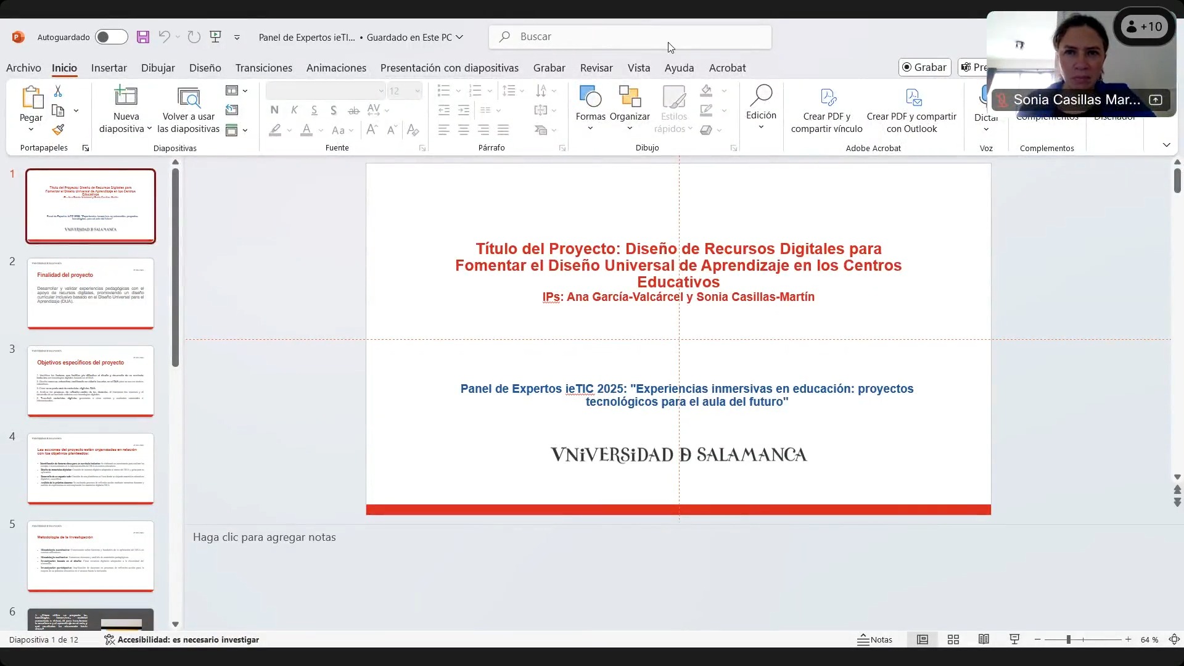Click Crear PDF y compartir vínculo
The height and width of the screenshot is (666, 1184).
pos(826,111)
